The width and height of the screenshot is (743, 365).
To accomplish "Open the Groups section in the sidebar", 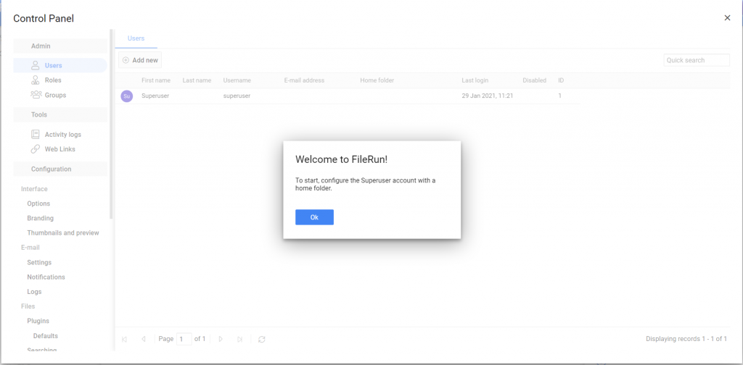I will coord(55,95).
